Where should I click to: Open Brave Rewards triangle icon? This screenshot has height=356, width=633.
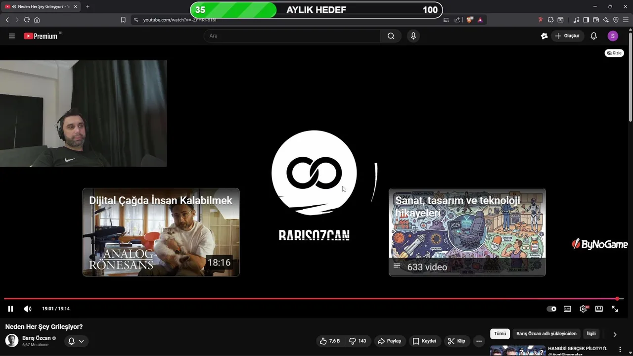[x=480, y=20]
